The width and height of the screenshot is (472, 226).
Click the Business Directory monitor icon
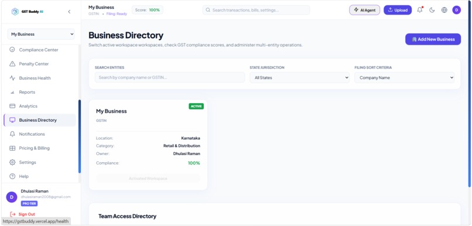pyautogui.click(x=12, y=120)
